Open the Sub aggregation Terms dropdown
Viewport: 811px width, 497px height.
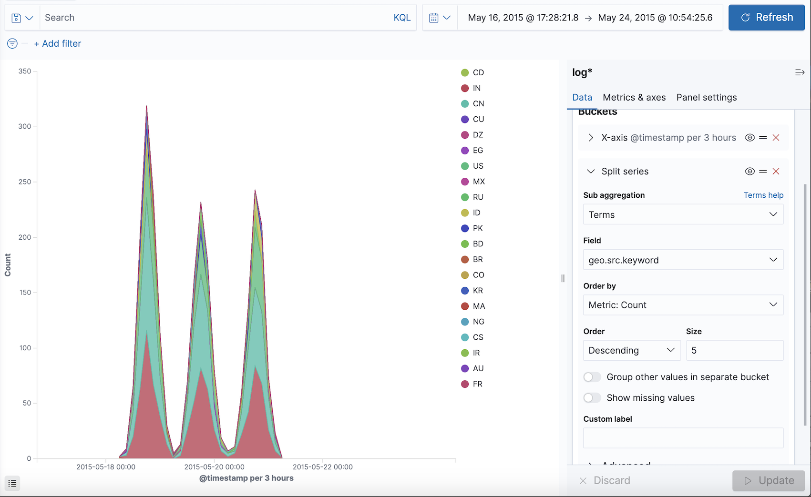click(x=683, y=214)
